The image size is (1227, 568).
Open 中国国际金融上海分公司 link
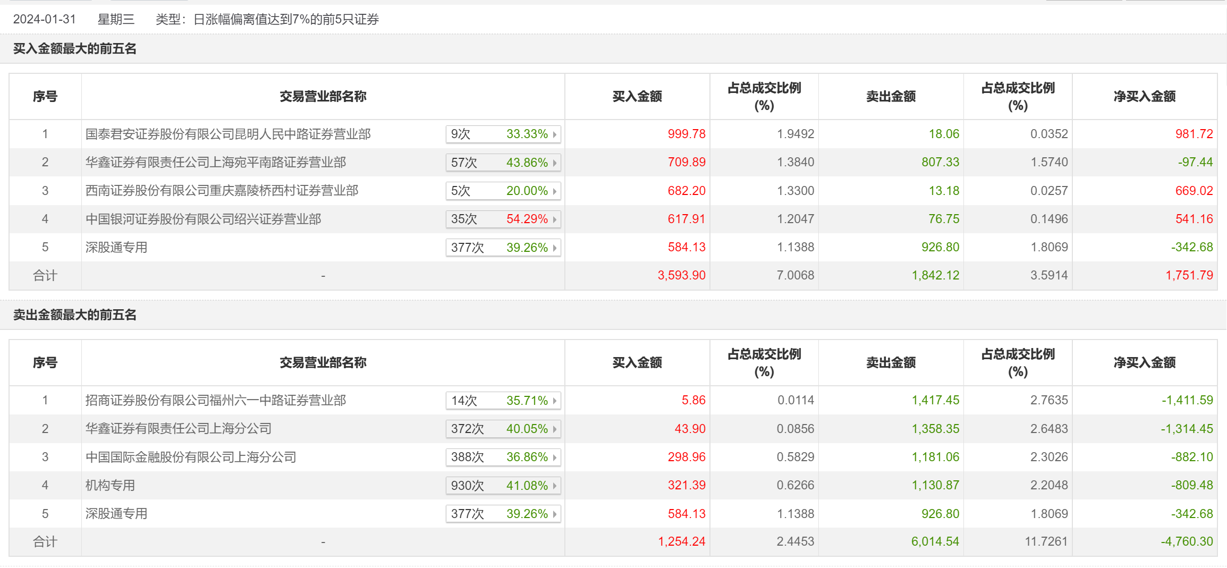pyautogui.click(x=191, y=457)
